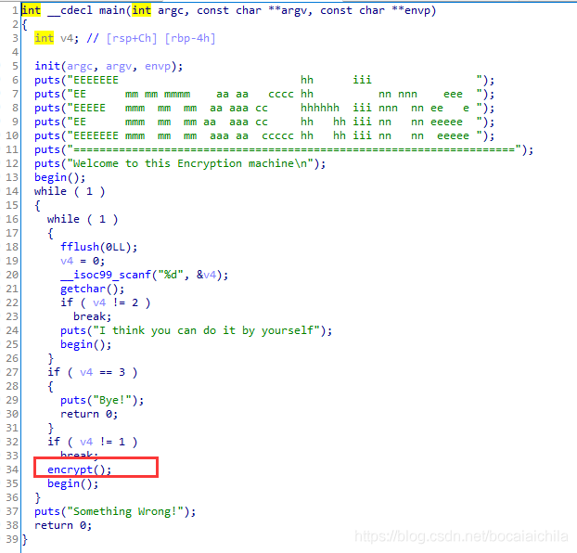
Task: Click the break statement on line 23
Action: (92, 316)
